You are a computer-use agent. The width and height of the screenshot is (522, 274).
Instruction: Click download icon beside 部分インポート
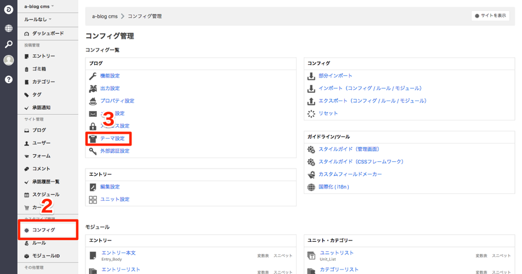coord(311,76)
